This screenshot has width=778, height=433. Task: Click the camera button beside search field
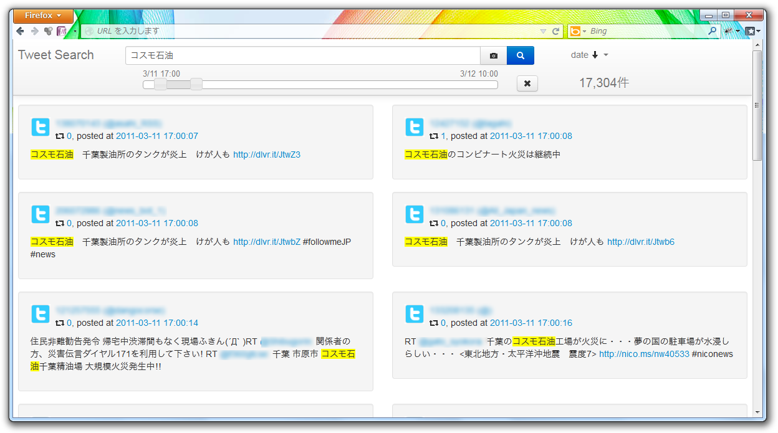(x=494, y=55)
